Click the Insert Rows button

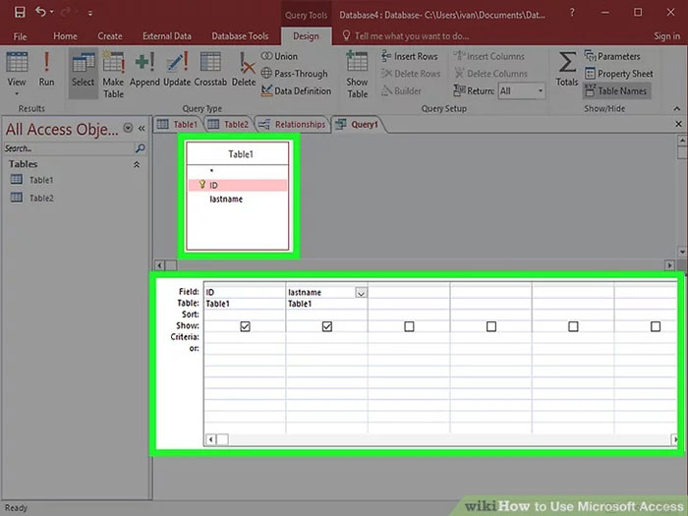[409, 57]
